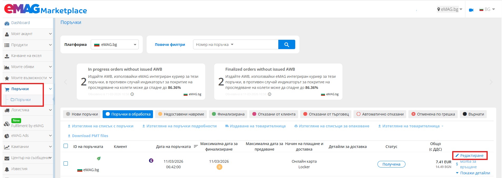Open the Платформа eMAG.bg combo box
The height and width of the screenshot is (178, 502).
pos(115,45)
